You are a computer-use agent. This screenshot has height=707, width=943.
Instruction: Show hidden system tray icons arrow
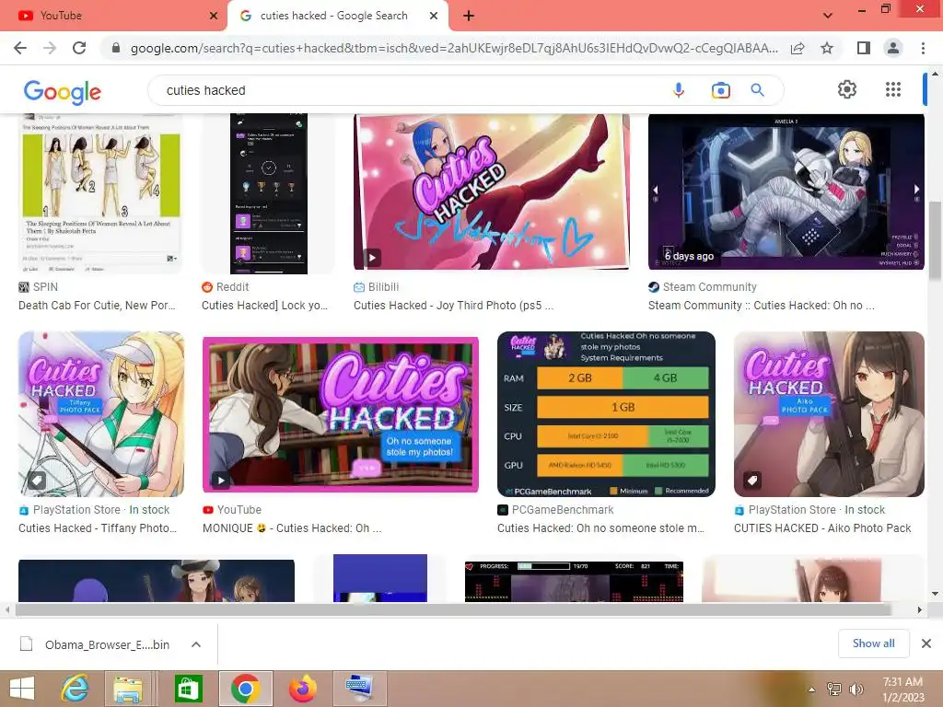812,689
